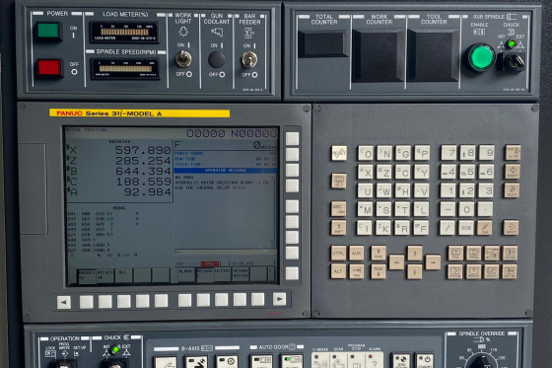Tap the cursor right arrow key
552x368 pixels.
pos(433,262)
